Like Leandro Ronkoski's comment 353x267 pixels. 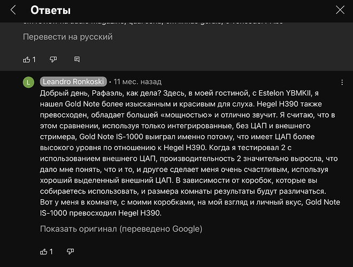[x=44, y=251]
